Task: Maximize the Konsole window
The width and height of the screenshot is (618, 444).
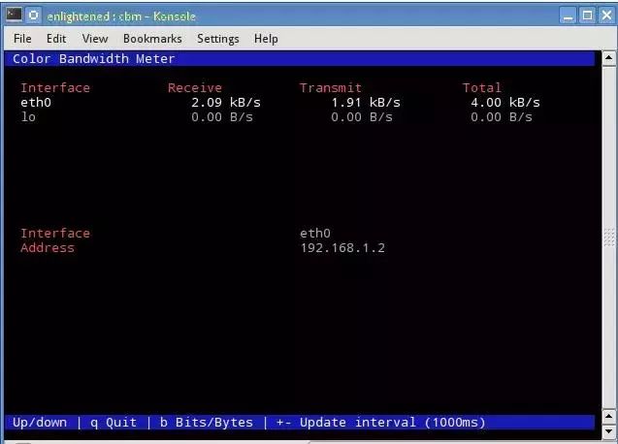Action: pos(587,16)
